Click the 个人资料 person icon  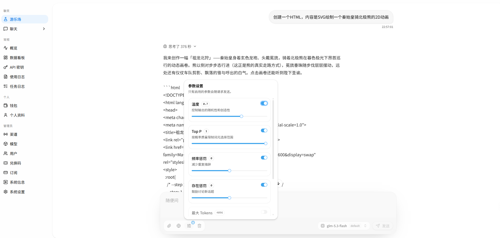(x=6, y=115)
